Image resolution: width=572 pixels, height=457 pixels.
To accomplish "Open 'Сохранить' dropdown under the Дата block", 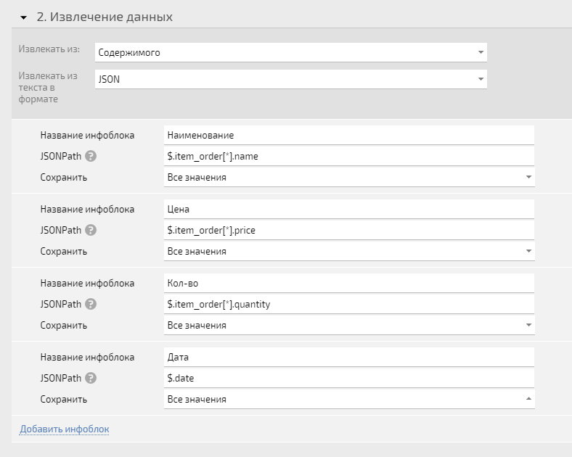I will [x=349, y=400].
